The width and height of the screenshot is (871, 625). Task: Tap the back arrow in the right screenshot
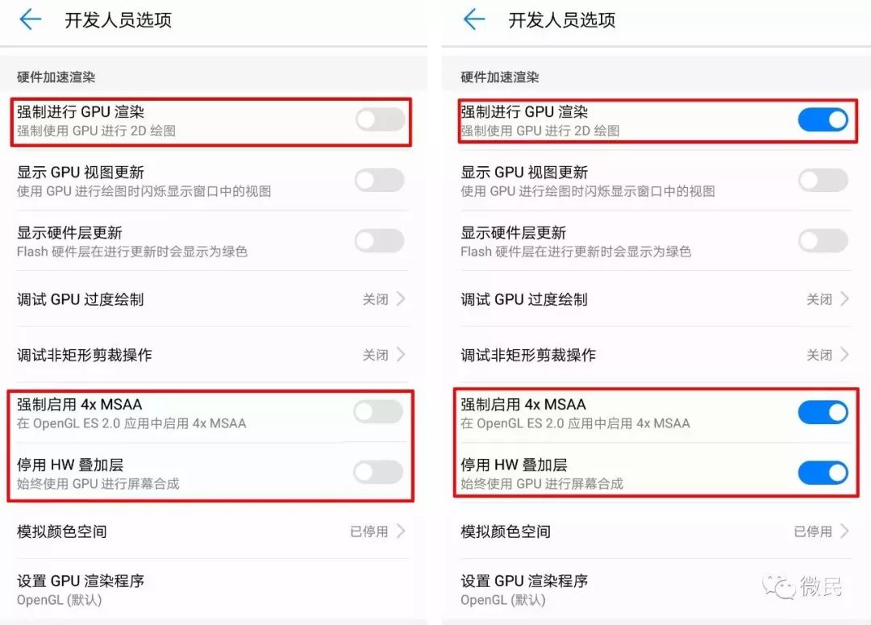(474, 19)
